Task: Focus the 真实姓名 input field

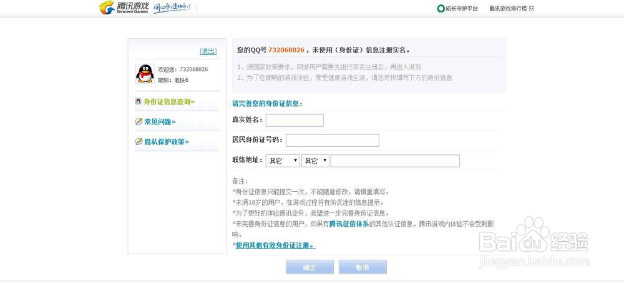Action: pyautogui.click(x=295, y=121)
